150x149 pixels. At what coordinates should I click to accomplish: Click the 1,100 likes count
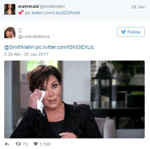point(45,144)
